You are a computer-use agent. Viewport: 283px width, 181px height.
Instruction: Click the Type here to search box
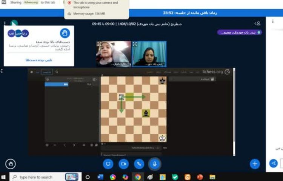tap(45, 177)
